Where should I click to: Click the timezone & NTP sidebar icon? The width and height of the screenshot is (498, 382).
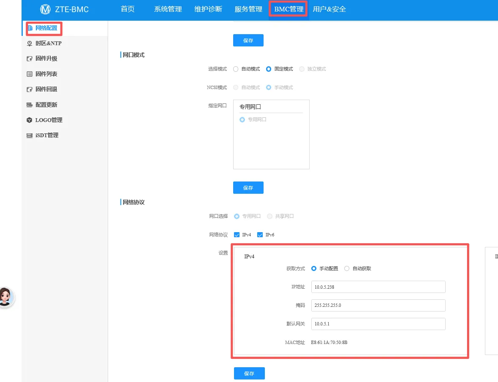pos(30,43)
